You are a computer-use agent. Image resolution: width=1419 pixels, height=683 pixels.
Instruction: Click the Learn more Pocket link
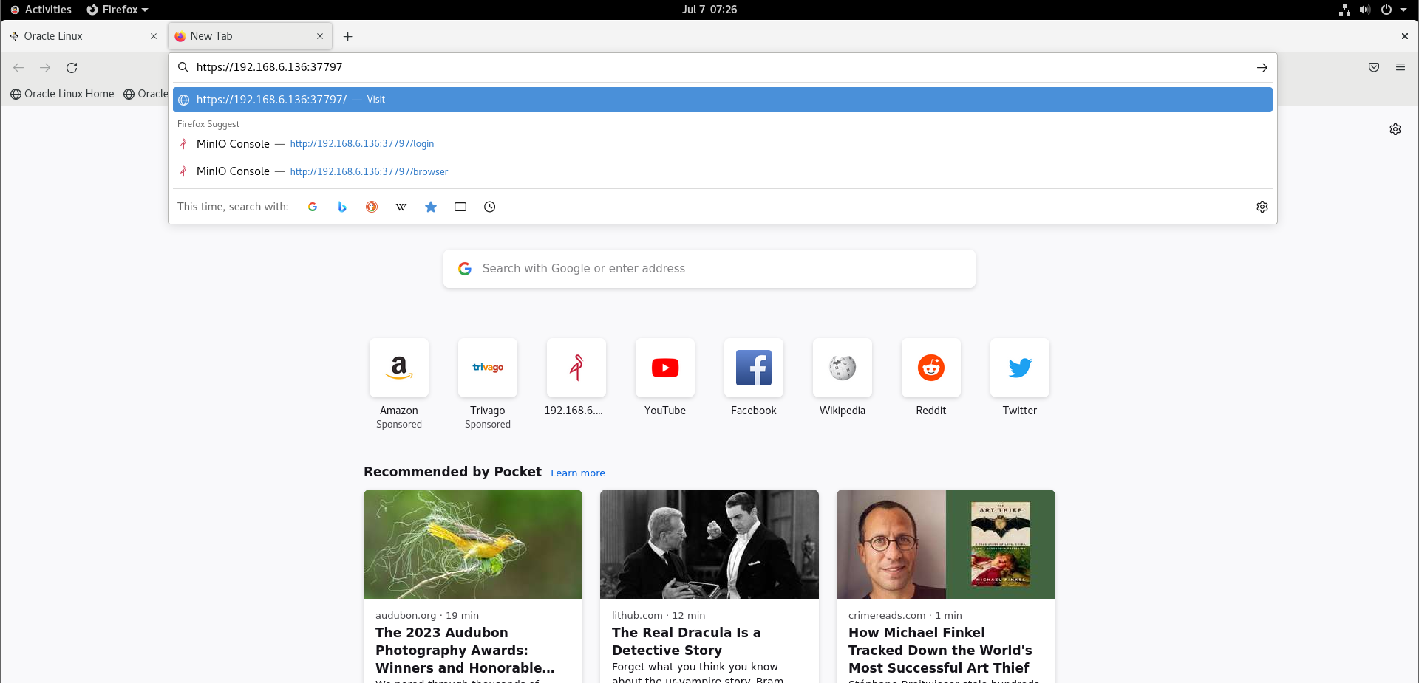pyautogui.click(x=578, y=473)
